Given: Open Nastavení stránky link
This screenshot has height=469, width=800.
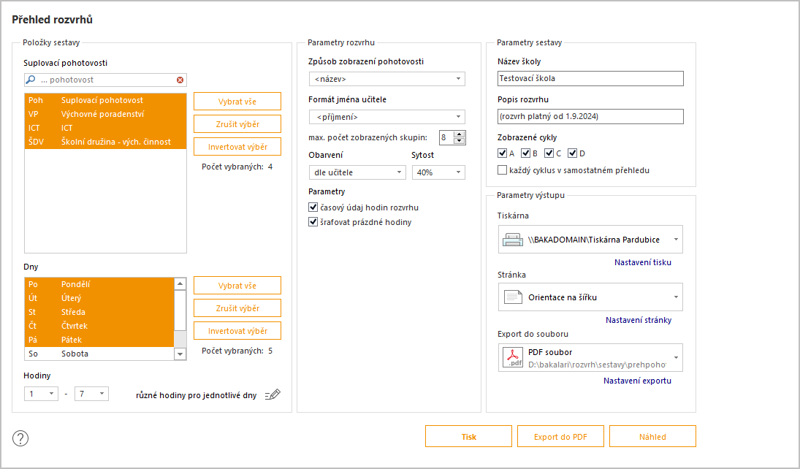Looking at the screenshot, I should 639,320.
